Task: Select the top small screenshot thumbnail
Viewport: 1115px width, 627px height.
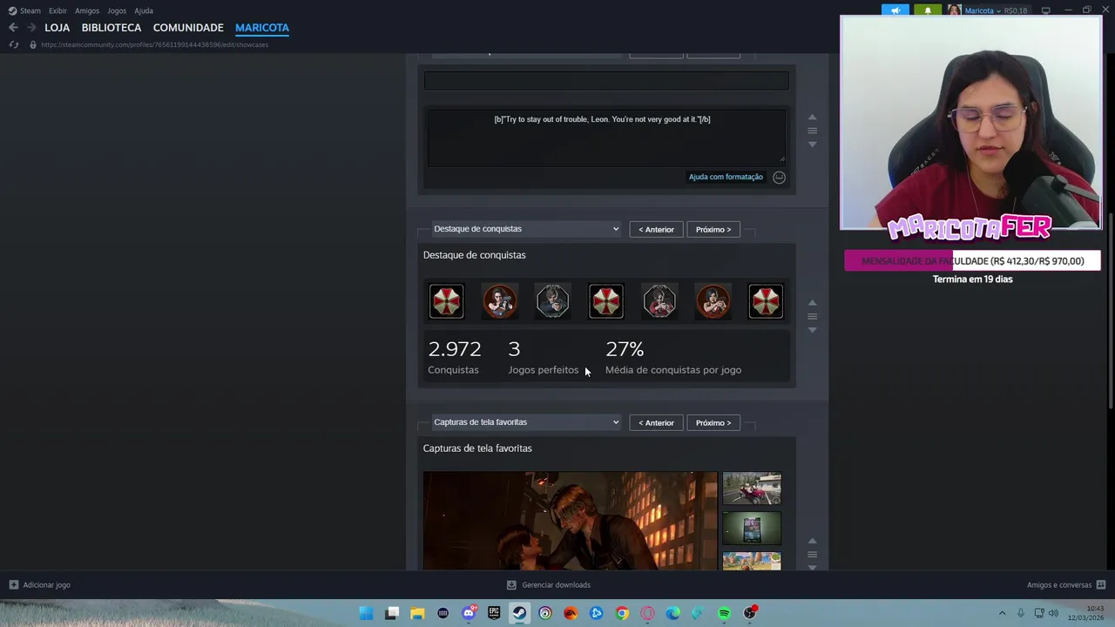Action: pos(752,489)
